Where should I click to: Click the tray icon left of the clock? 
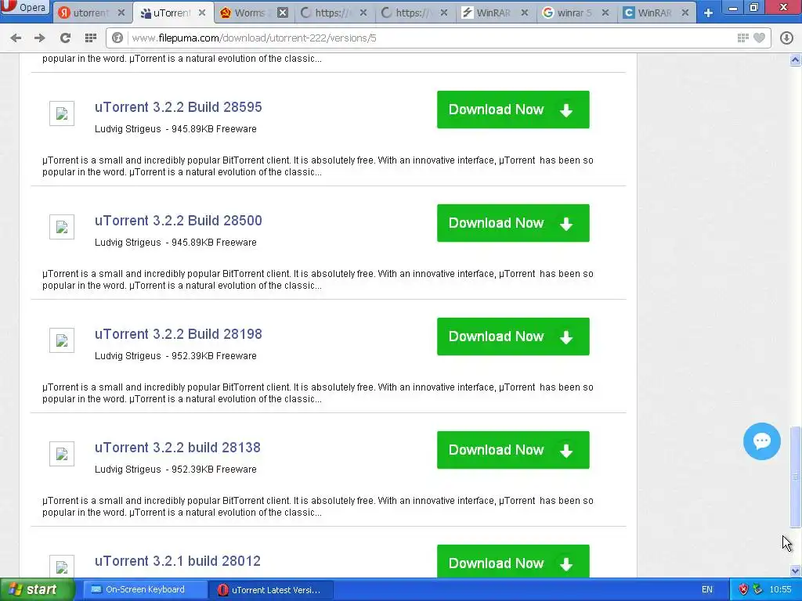[757, 590]
